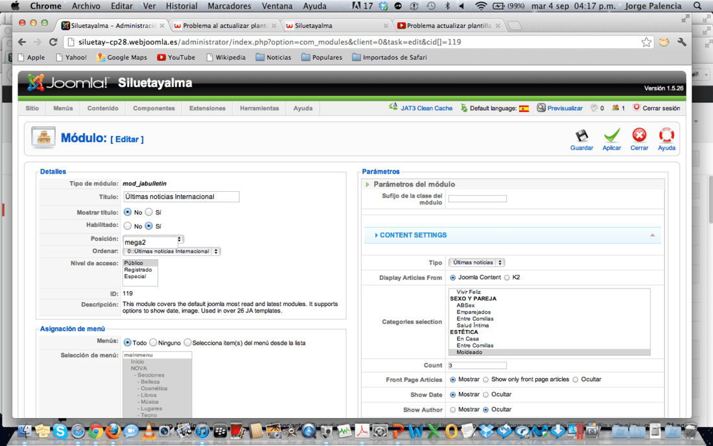713x446 pixels.
Task: Click the red Cerrar toolbar icon
Action: pyautogui.click(x=639, y=135)
